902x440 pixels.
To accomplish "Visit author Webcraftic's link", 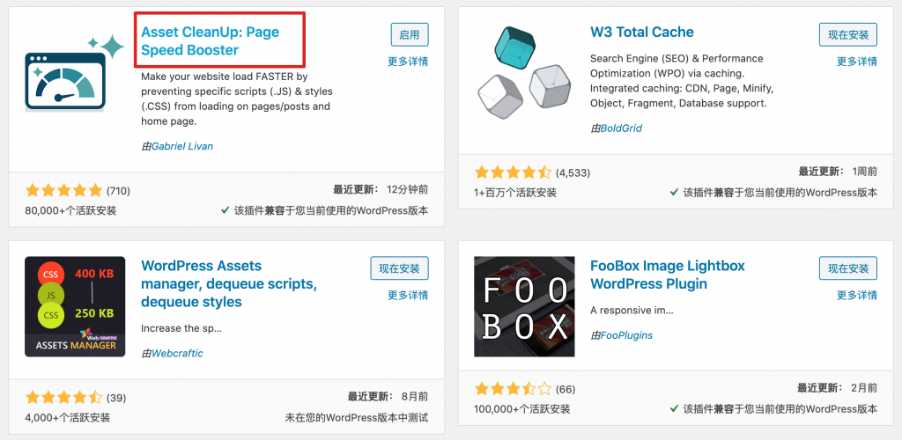I will coord(177,353).
